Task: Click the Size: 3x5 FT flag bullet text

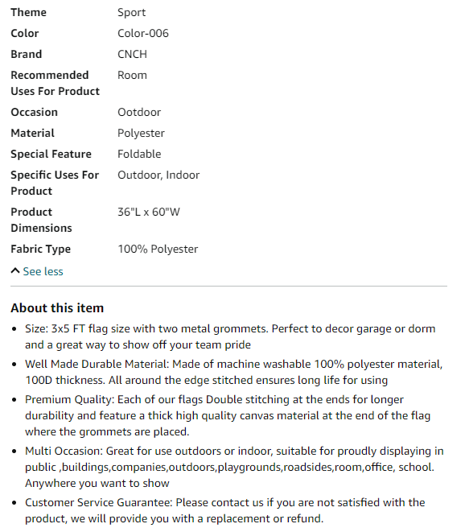Action: click(230, 337)
